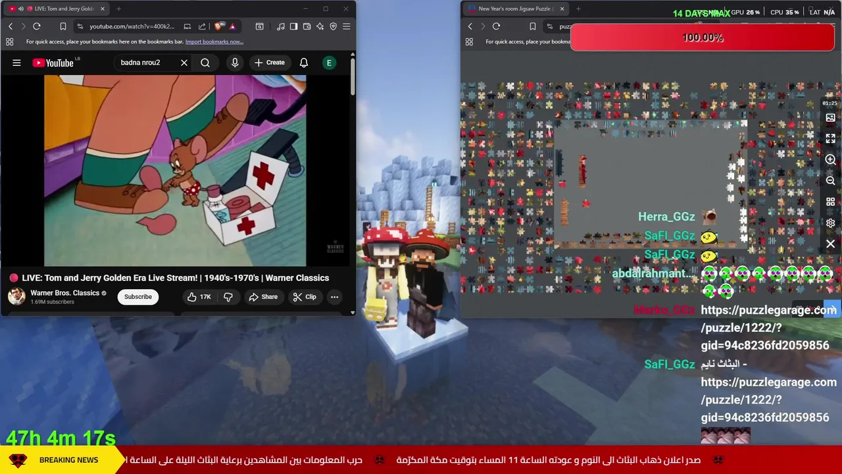This screenshot has width=842, height=474.
Task: Clip the Tom and Jerry live stream
Action: 305,297
